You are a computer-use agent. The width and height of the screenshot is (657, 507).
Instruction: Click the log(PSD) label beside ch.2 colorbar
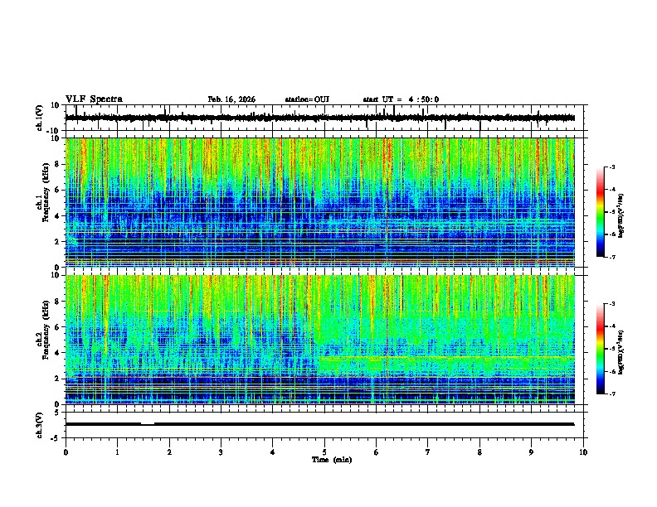pos(620,352)
